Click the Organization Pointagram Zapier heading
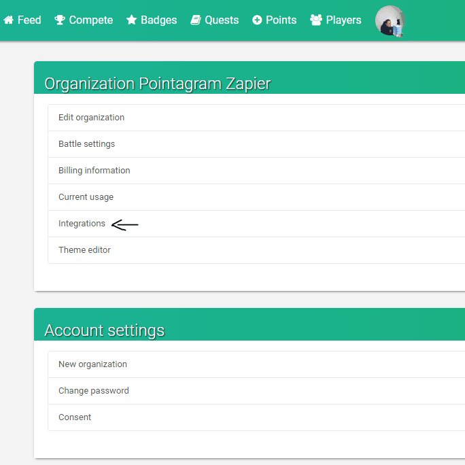 click(x=158, y=84)
